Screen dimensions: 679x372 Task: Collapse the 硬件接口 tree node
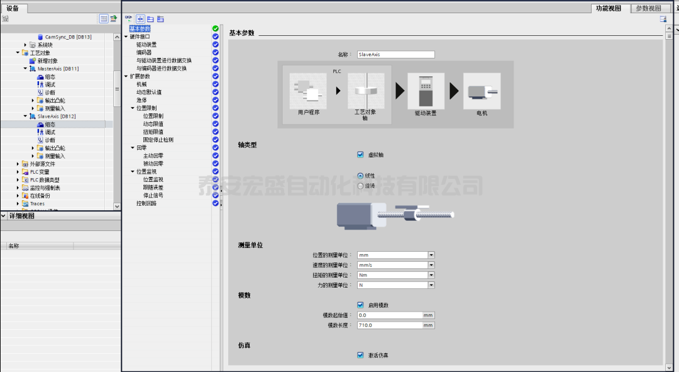126,37
